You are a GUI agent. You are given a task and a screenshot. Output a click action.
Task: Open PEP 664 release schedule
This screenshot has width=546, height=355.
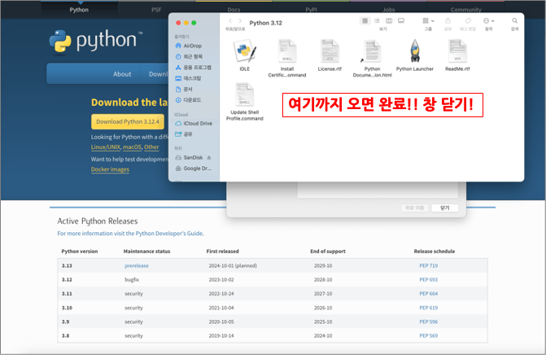click(x=428, y=294)
